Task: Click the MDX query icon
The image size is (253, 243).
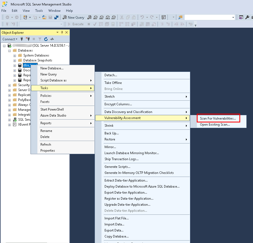Action: 95,17
